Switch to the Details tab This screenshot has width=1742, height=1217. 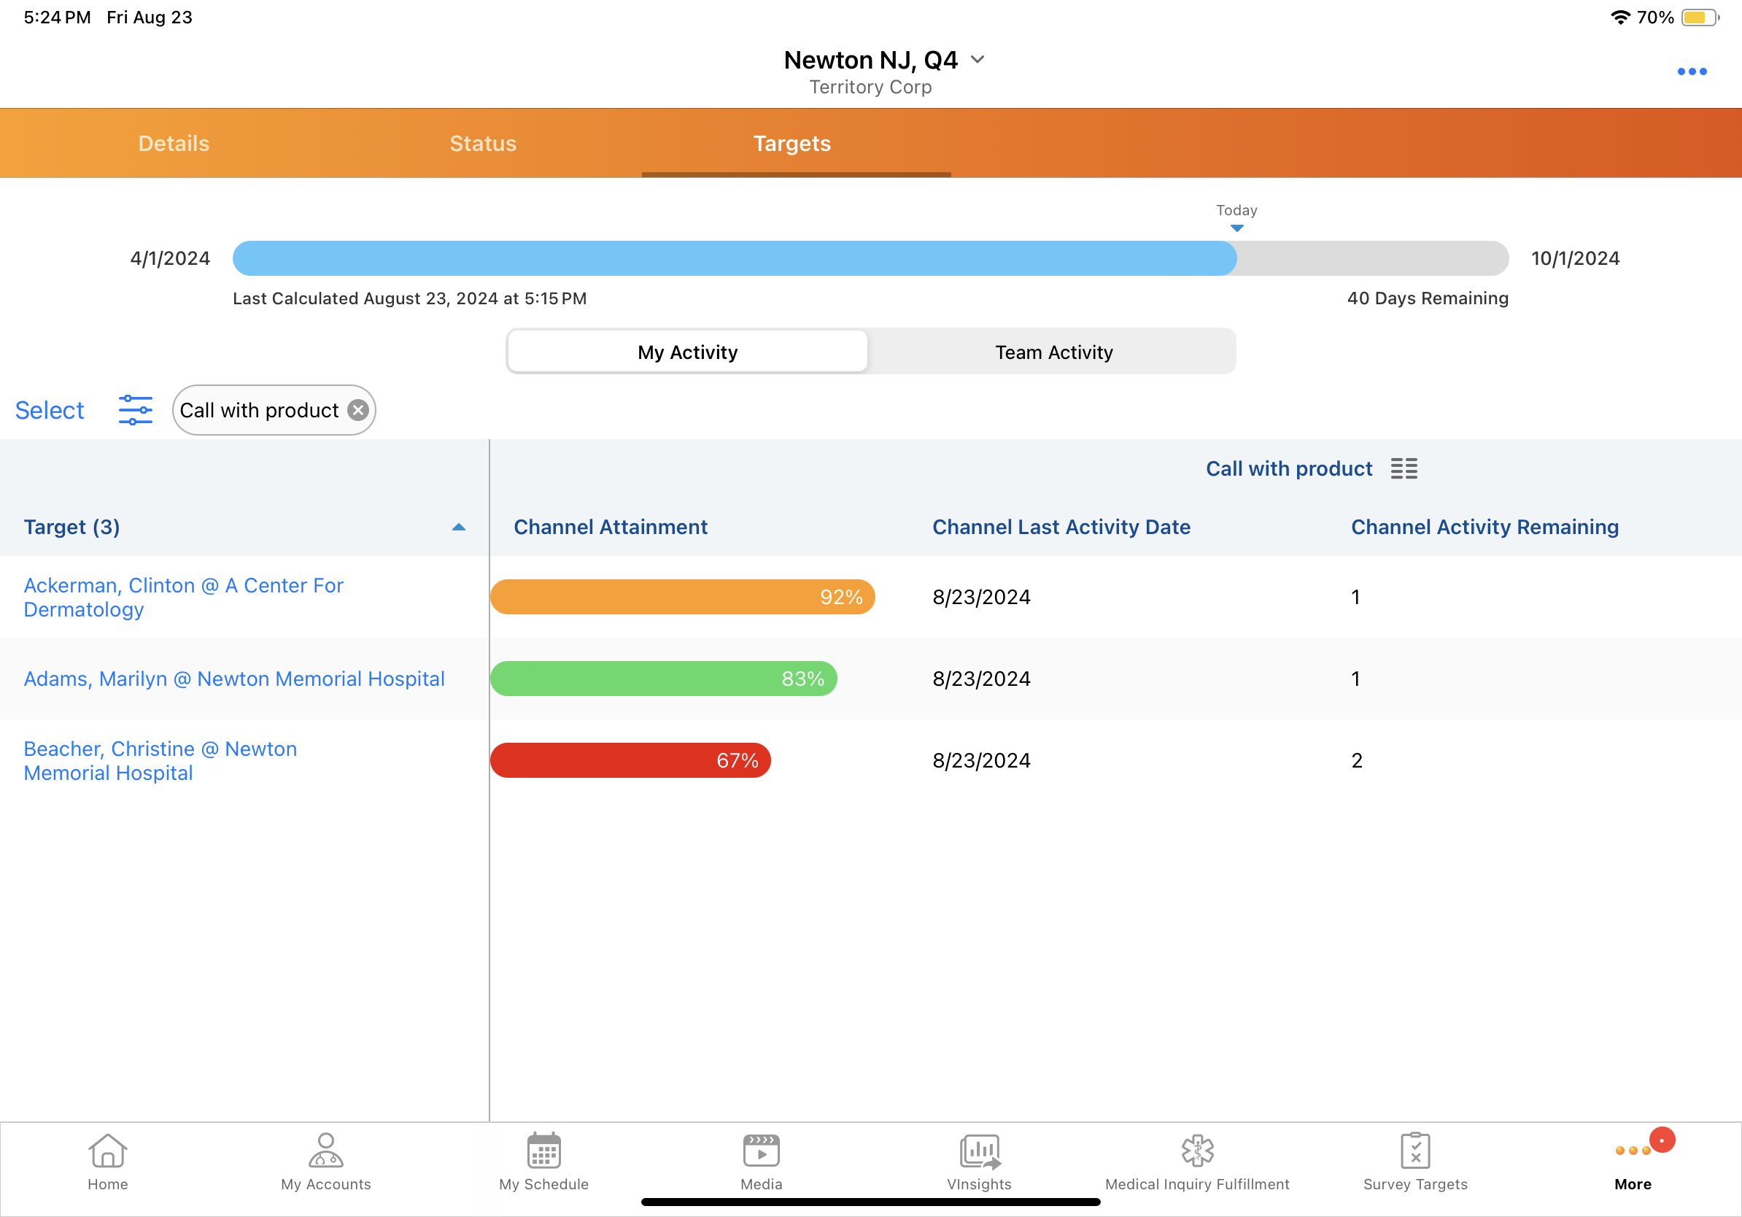point(174,144)
